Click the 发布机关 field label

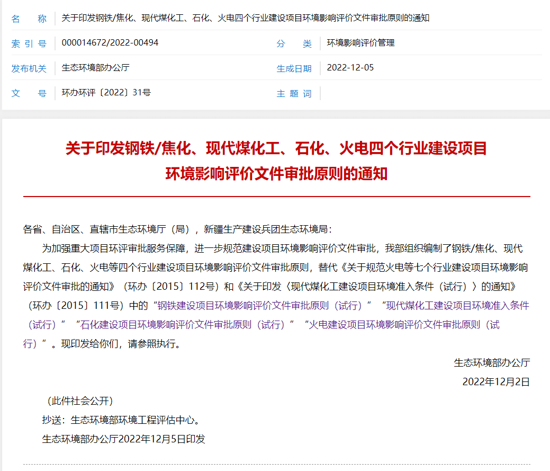point(29,69)
